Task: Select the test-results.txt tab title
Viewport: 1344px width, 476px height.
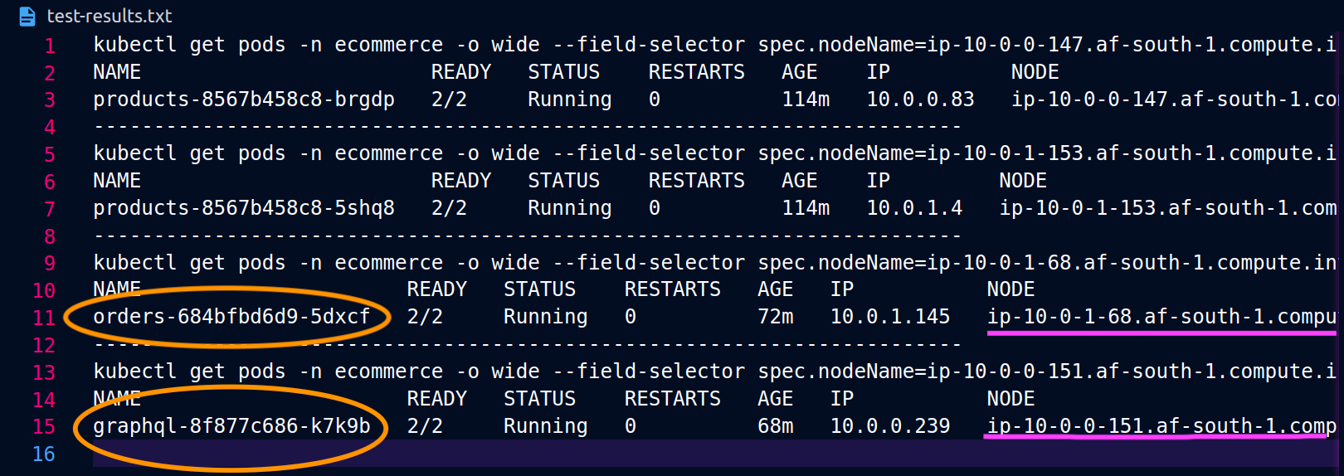Action: (x=110, y=16)
